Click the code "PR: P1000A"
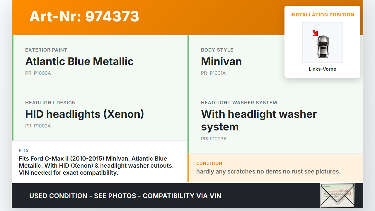The width and height of the screenshot is (375, 211). 38,73
